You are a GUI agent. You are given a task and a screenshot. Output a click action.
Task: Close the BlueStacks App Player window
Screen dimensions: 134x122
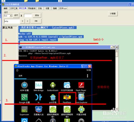(x=90, y=66)
